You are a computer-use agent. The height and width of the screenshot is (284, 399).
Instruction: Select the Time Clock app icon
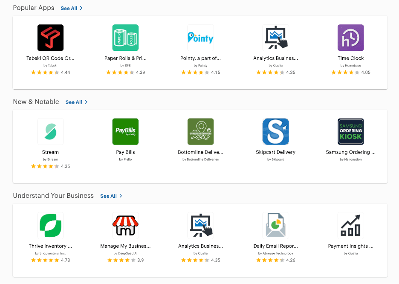pyautogui.click(x=350, y=38)
